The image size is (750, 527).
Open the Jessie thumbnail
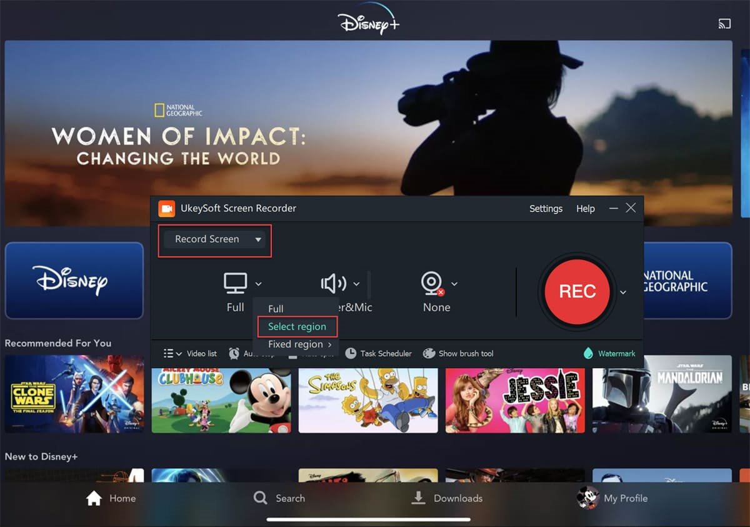click(x=515, y=400)
